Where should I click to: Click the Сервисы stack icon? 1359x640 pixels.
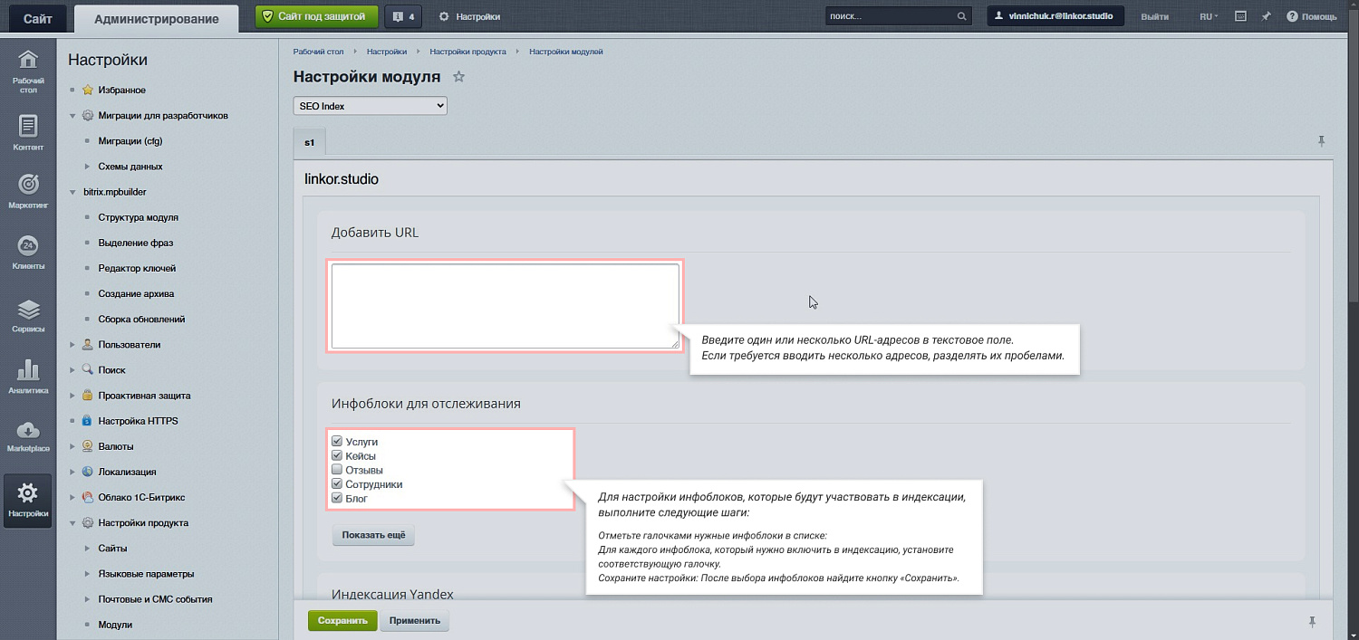click(28, 310)
